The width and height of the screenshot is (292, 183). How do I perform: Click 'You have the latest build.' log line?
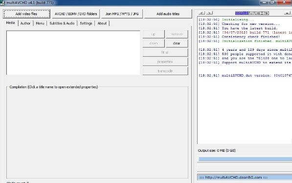pos(238,28)
